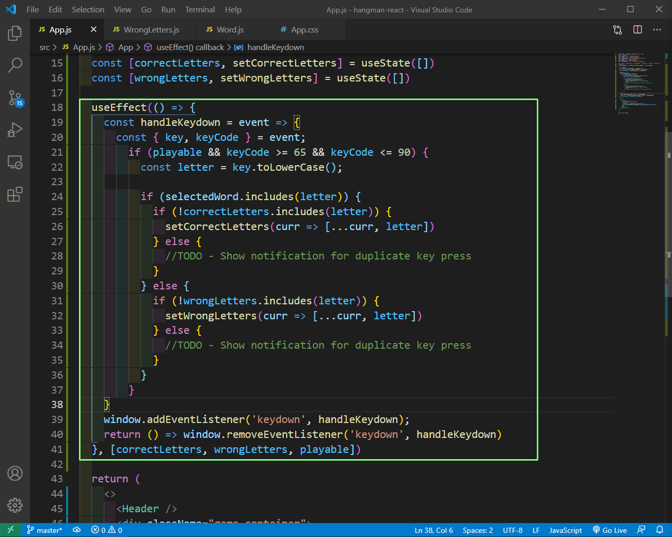Screen dimensions: 672x537
Task: Switch to the WrongLetters.js tab
Action: click(151, 30)
